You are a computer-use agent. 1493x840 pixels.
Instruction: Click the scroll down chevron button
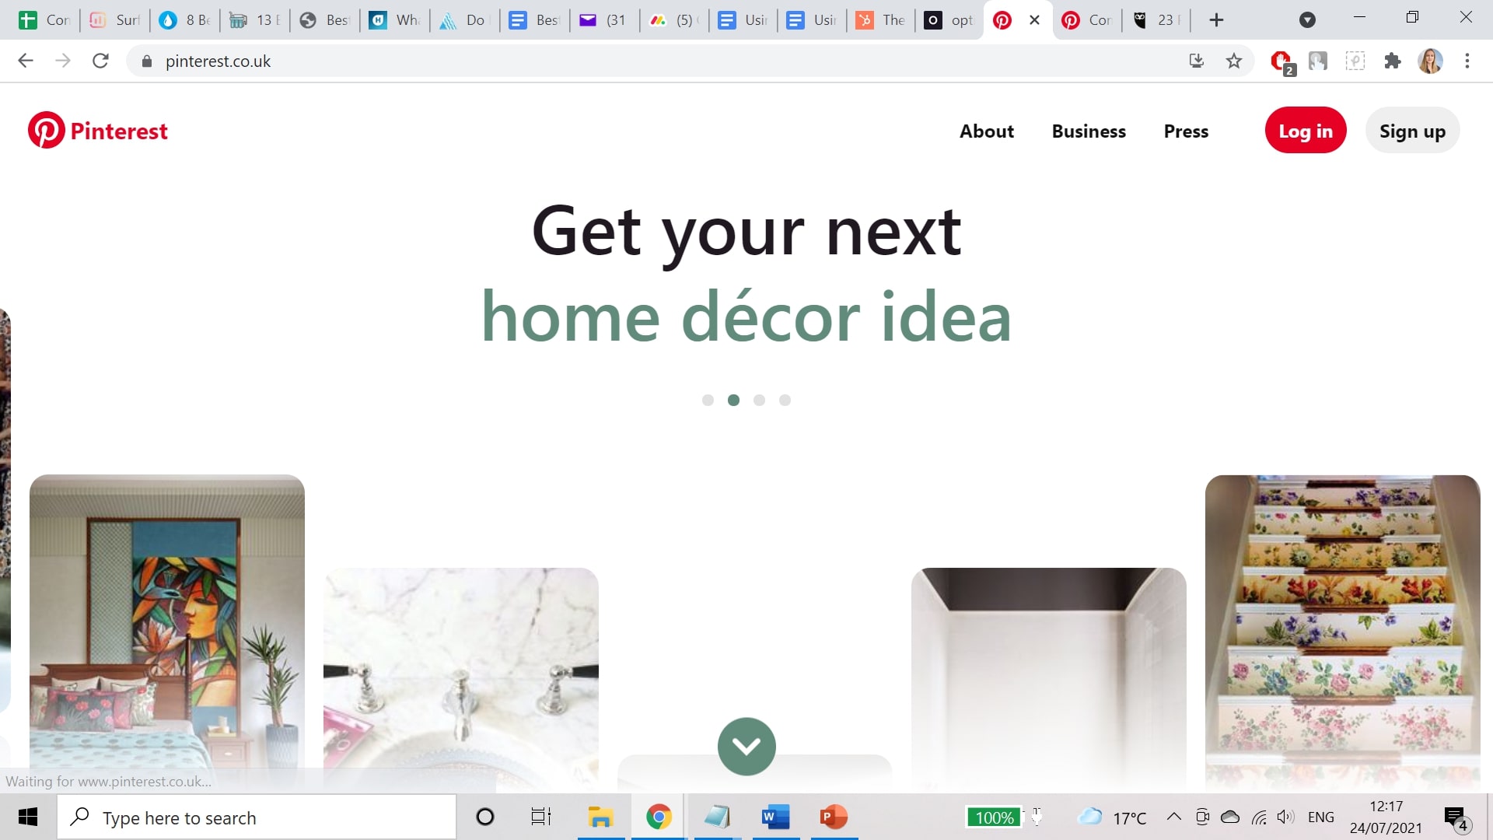746,746
